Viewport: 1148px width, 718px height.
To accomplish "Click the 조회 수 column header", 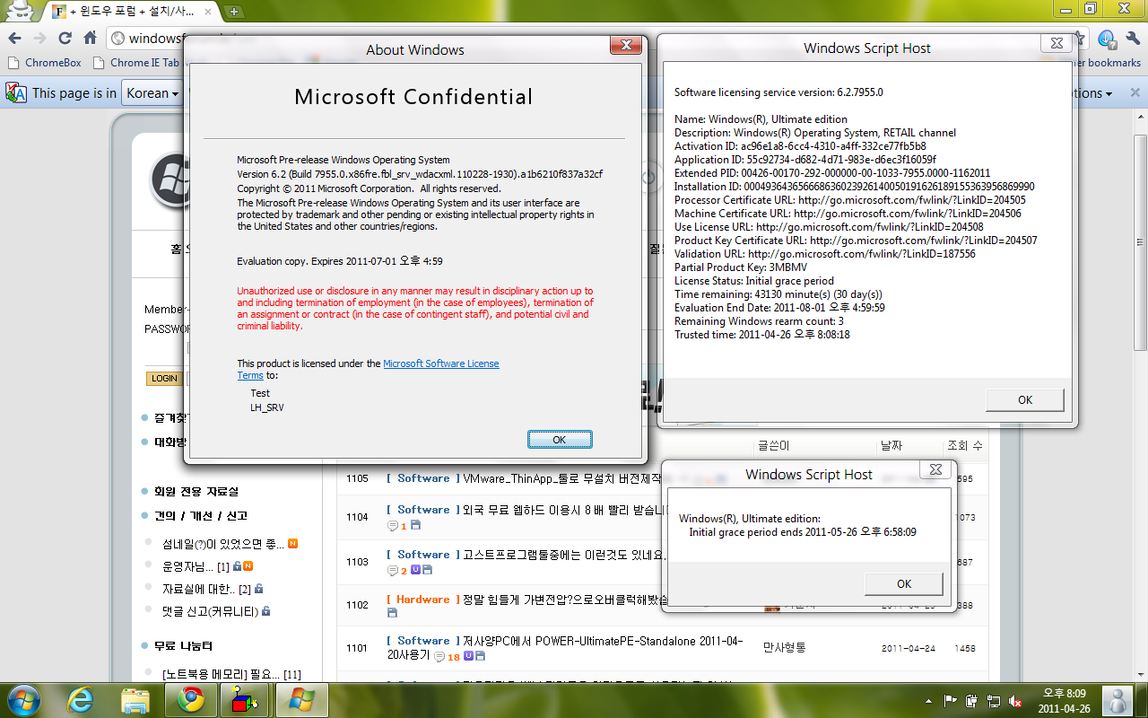I will [x=965, y=445].
